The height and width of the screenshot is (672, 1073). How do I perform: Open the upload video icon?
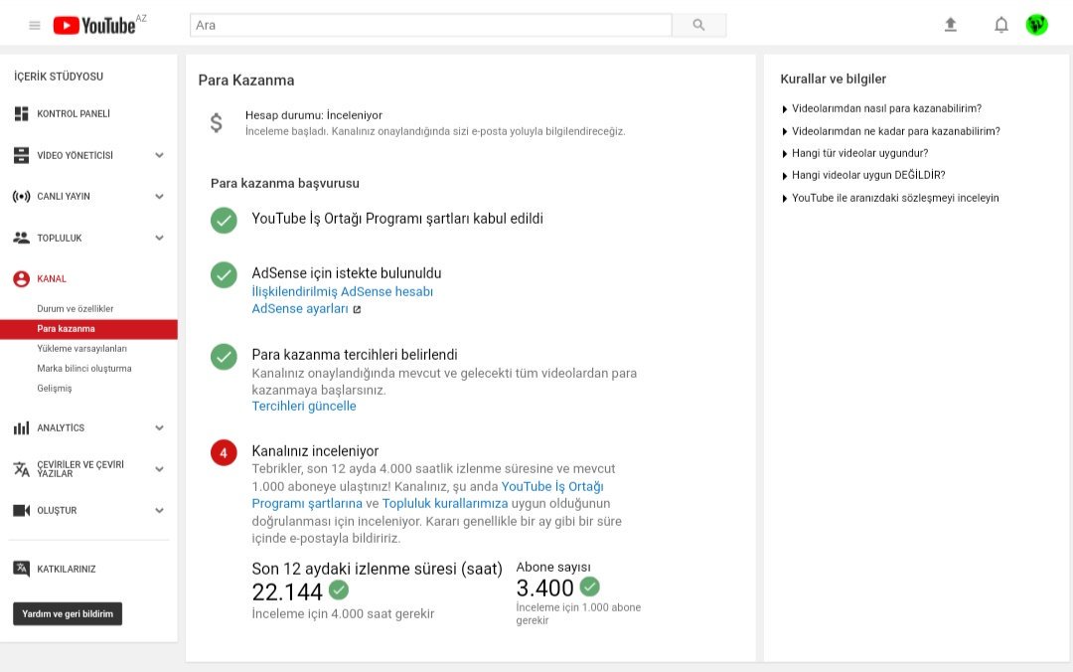[x=951, y=25]
